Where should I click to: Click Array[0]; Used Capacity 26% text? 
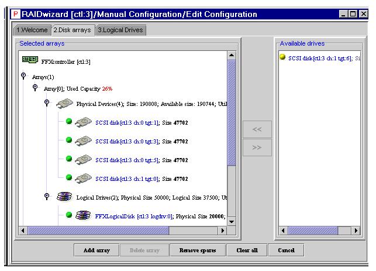[x=78, y=89]
